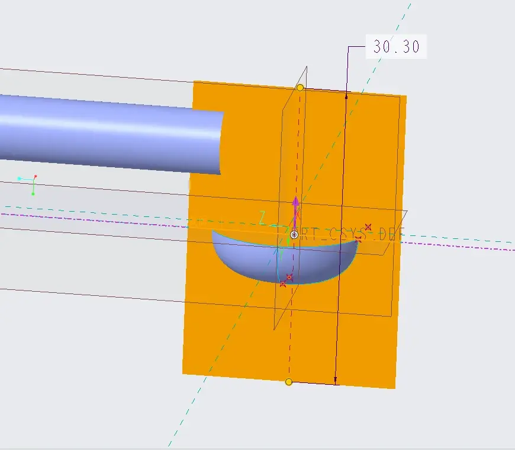This screenshot has width=515, height=450.
Task: Select the topmost red X marker right of bowl
Action: coord(368,227)
